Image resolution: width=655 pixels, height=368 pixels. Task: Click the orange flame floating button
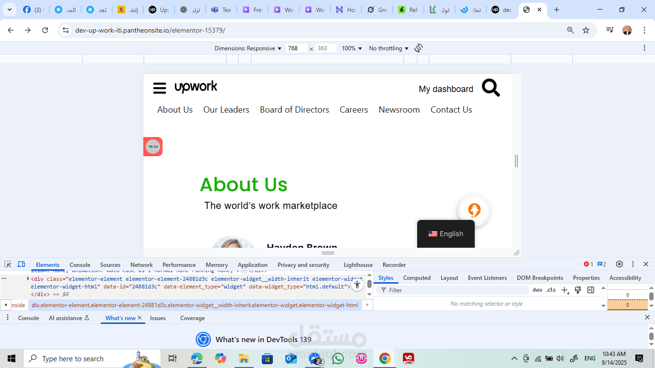click(474, 210)
